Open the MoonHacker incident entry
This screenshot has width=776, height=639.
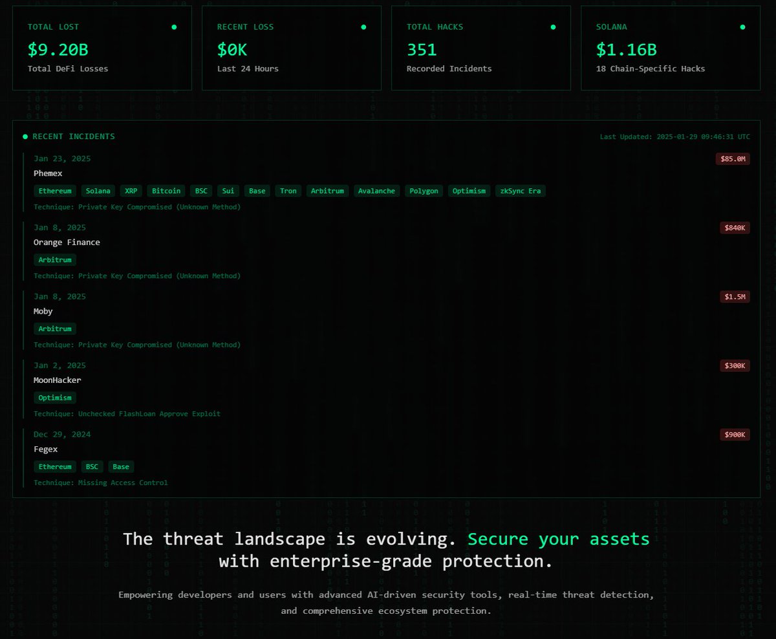pos(387,389)
